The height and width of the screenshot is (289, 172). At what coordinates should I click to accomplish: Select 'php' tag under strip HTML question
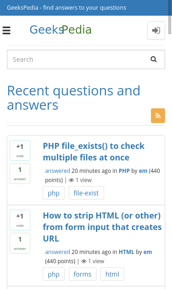click(x=54, y=274)
